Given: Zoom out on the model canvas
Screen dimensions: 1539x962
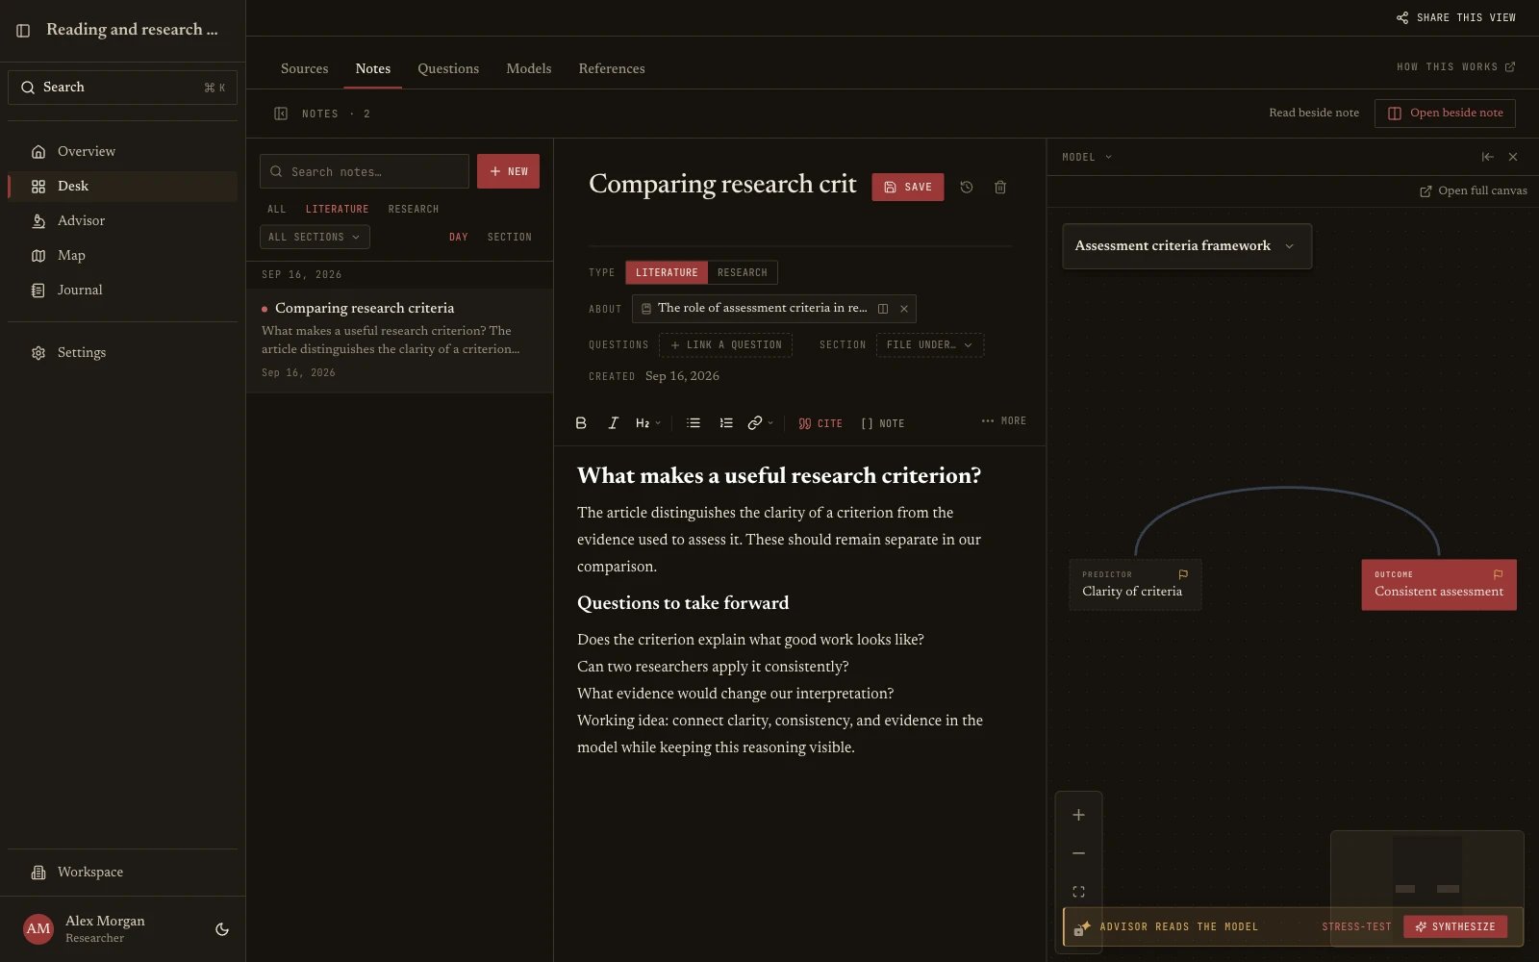Looking at the screenshot, I should coord(1078,853).
